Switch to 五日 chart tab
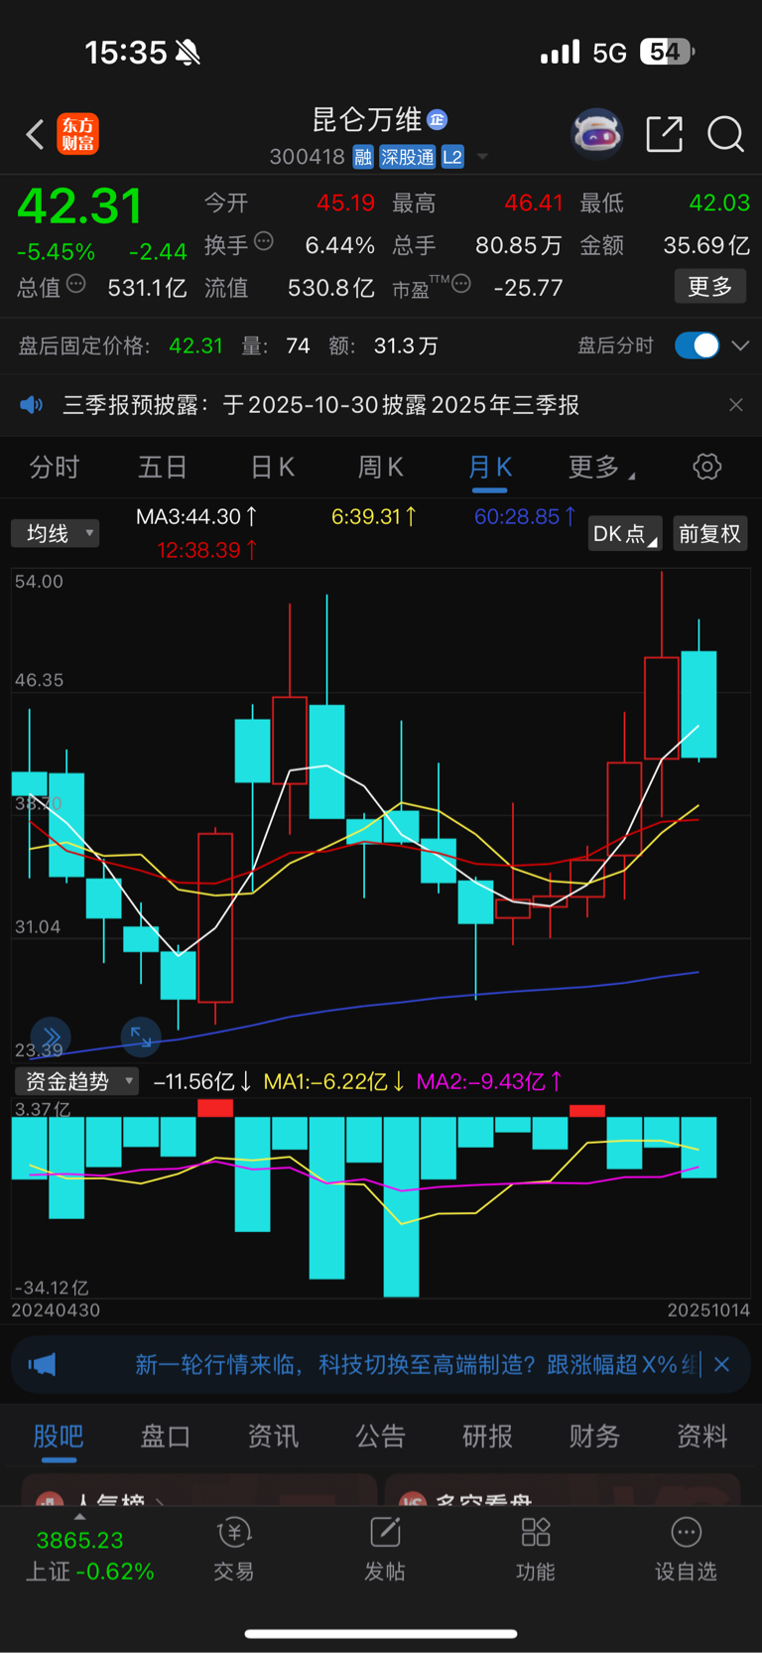762x1653 pixels. (x=163, y=468)
